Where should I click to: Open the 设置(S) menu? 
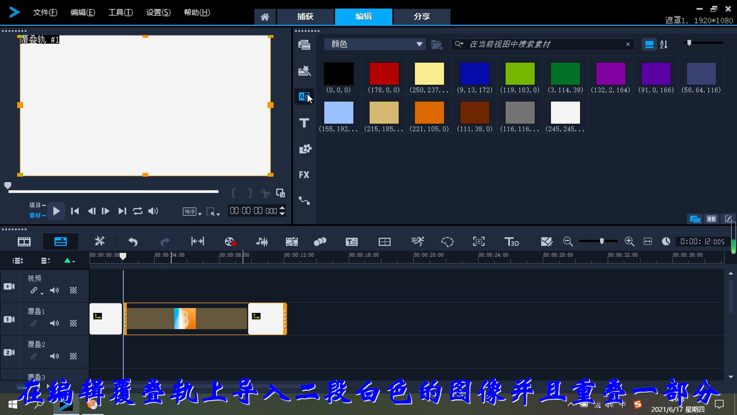pyautogui.click(x=158, y=12)
